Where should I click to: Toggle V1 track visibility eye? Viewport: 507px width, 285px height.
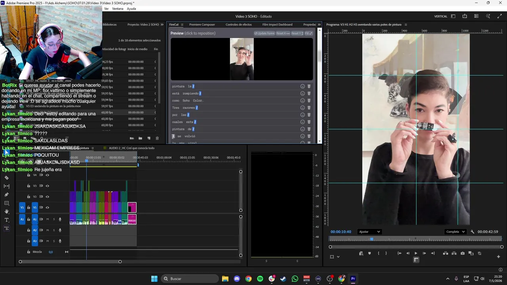pyautogui.click(x=47, y=207)
